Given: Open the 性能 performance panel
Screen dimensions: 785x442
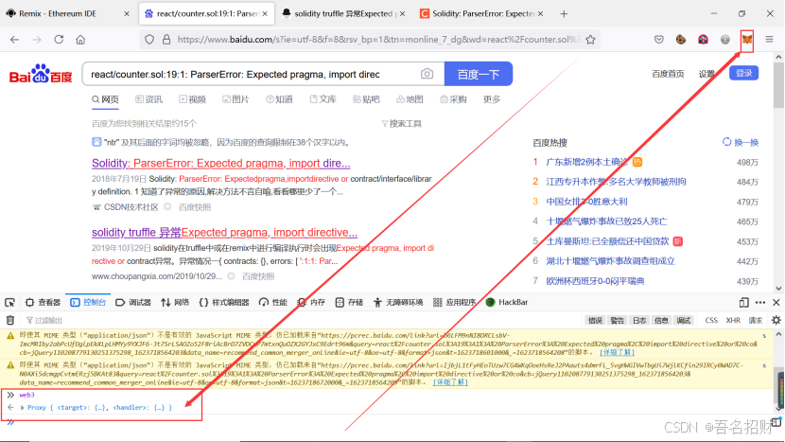Looking at the screenshot, I should coord(272,302).
